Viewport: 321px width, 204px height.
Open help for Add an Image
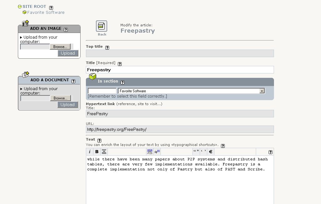click(66, 30)
